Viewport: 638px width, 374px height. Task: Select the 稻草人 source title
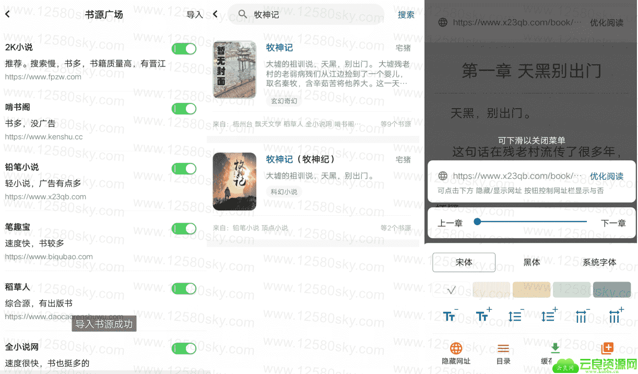tap(18, 287)
